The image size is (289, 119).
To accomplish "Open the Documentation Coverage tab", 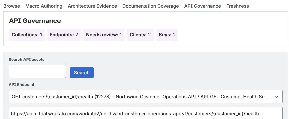I will [150, 6].
